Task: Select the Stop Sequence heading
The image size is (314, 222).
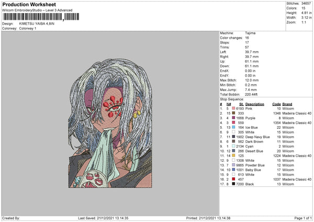Action: [232, 99]
